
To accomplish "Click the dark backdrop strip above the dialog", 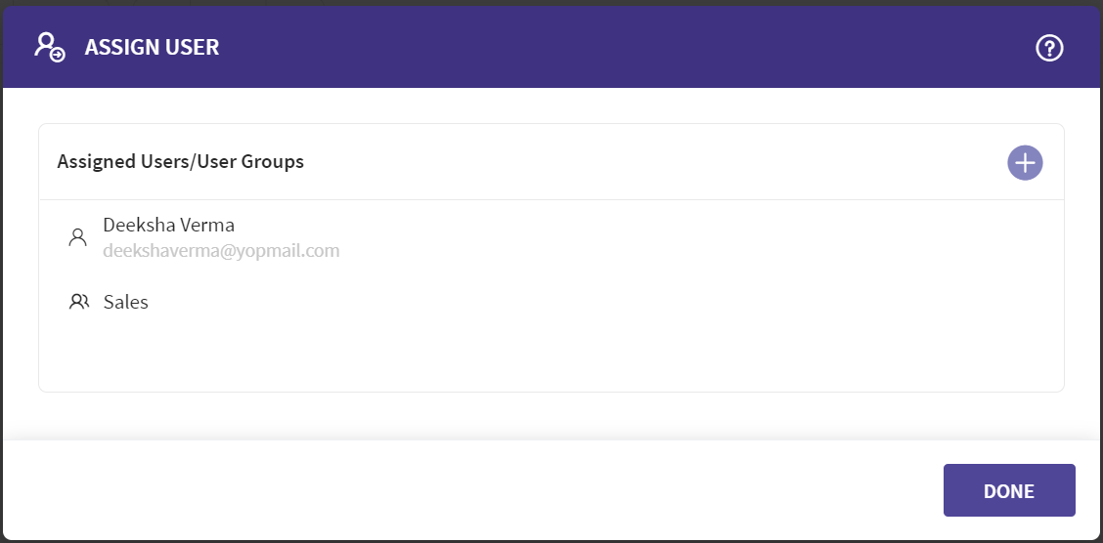I will coord(548,3).
